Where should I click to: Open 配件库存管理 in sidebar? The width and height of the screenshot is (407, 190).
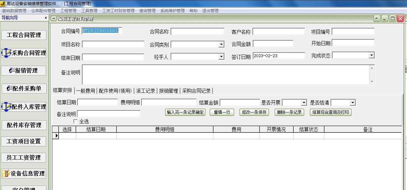tap(24, 125)
